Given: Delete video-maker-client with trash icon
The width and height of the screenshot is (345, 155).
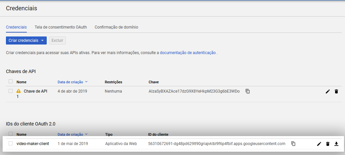Looking at the screenshot, I should point(328,144).
